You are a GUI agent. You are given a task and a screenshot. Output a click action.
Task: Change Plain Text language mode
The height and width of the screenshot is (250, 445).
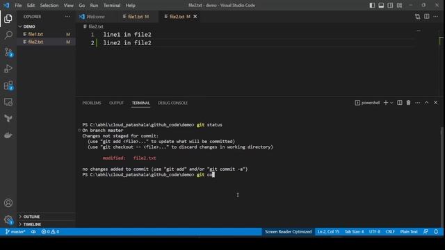409,231
